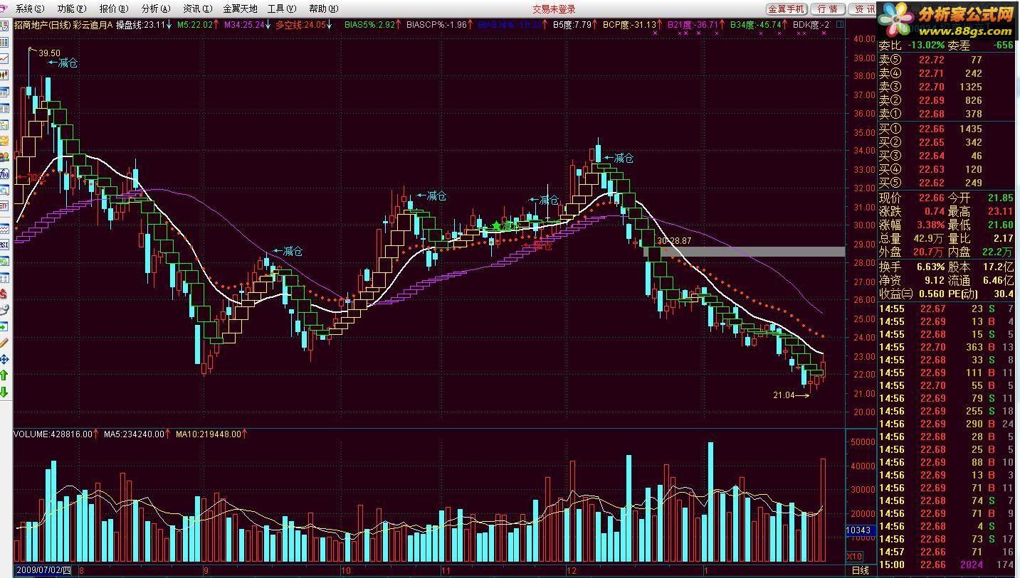Click the wave indicator sidebar icon
This screenshot has width=1020, height=578.
coord(5,228)
